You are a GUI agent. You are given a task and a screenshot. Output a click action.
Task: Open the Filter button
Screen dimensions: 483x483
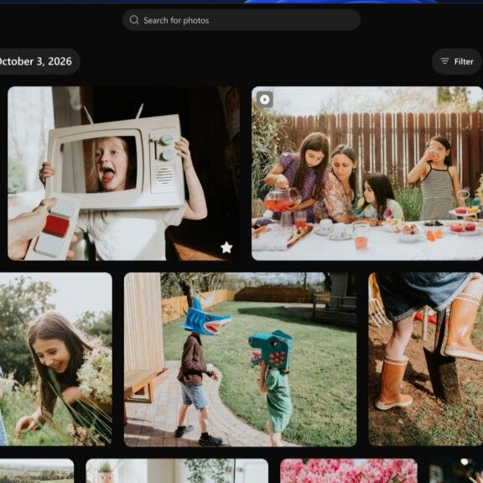coord(456,61)
